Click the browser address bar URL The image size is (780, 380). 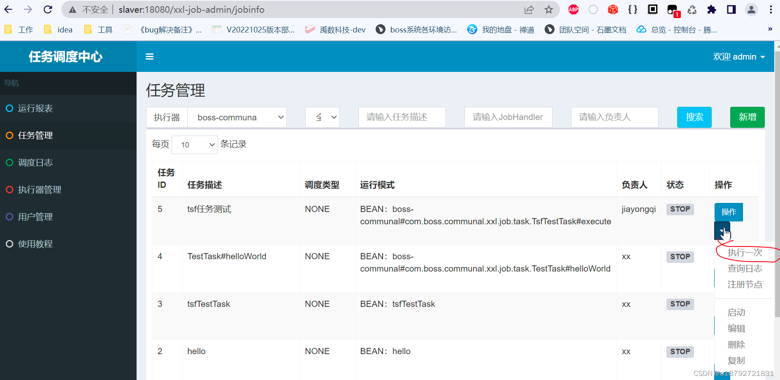point(192,10)
